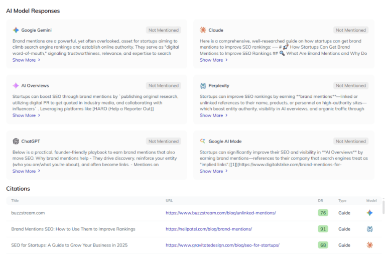
Task: Click the Google Gemini card title
Action: point(36,30)
